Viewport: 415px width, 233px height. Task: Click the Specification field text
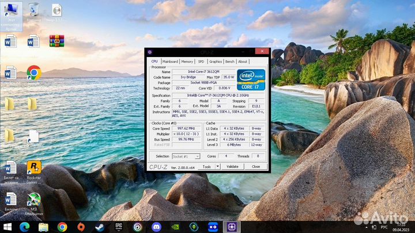point(218,95)
